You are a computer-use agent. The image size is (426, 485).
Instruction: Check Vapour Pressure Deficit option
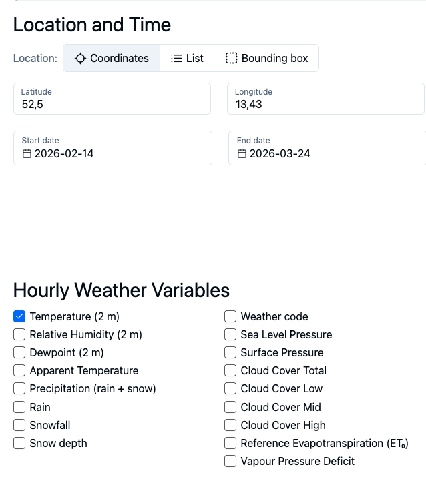(230, 461)
